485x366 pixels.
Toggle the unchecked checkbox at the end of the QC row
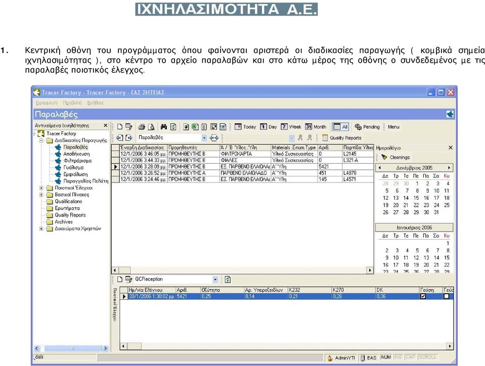point(447,296)
